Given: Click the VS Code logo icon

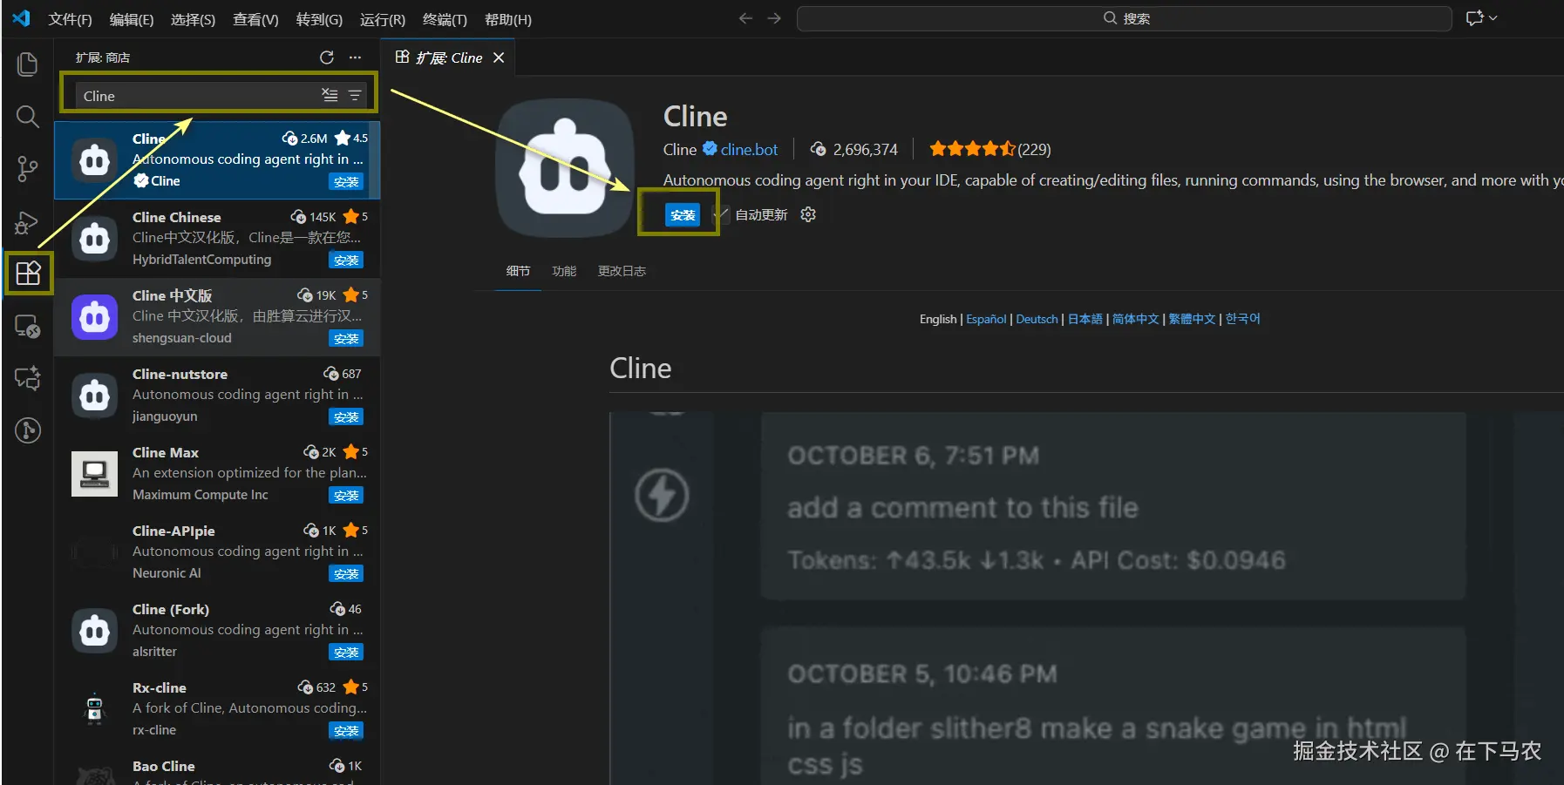Looking at the screenshot, I should (x=21, y=18).
